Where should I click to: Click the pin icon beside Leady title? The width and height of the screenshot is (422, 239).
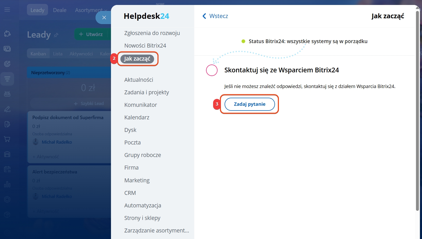pyautogui.click(x=56, y=35)
